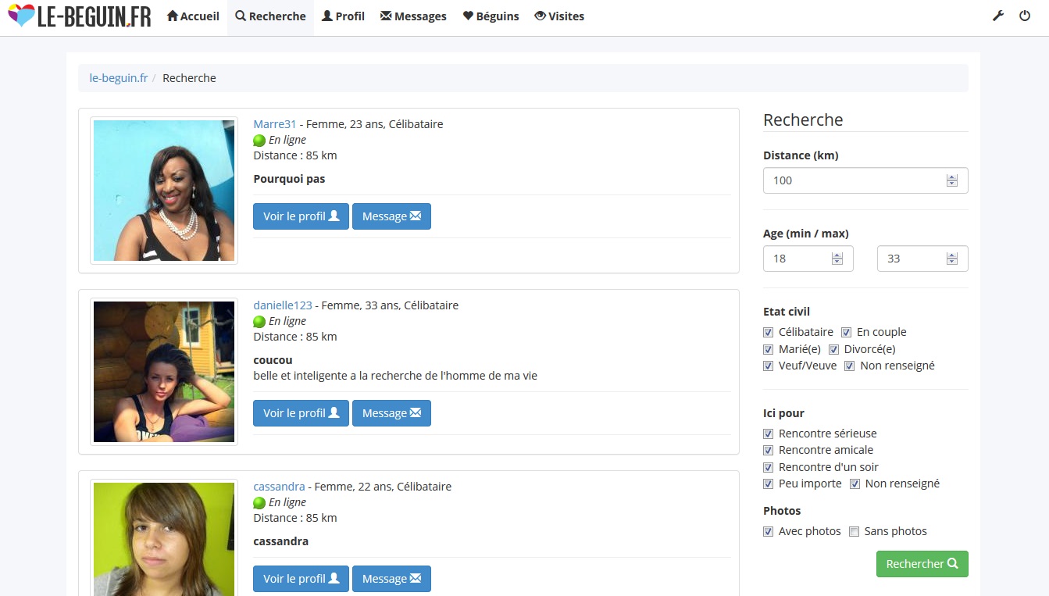View danielle123's profile button
This screenshot has height=596, width=1049.
301,413
